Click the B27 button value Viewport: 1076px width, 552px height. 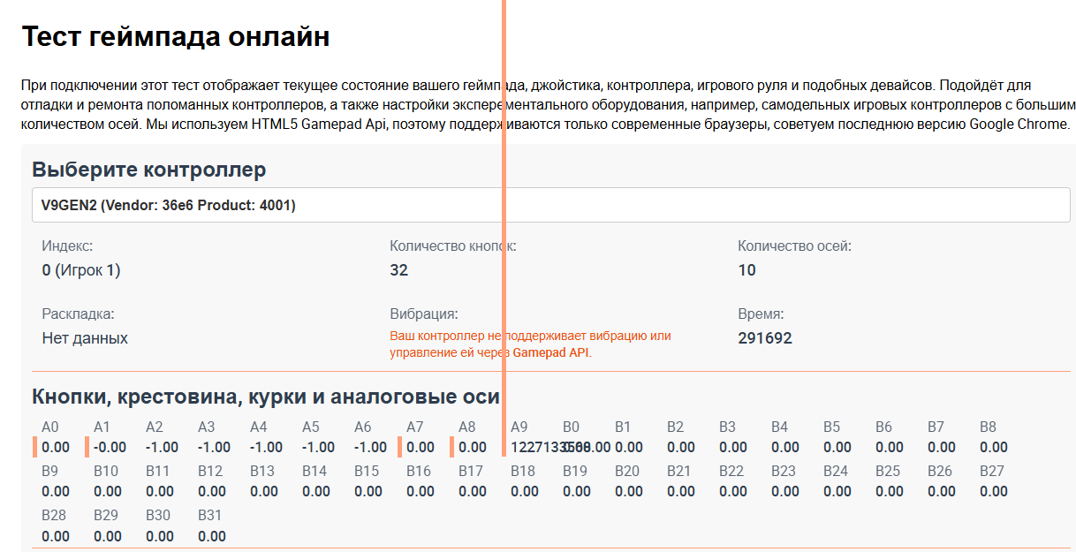click(x=993, y=491)
